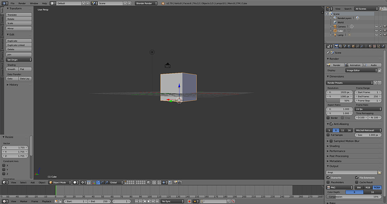Open the Object Mode dropdown
This screenshot has width=387, height=204.
59,182
